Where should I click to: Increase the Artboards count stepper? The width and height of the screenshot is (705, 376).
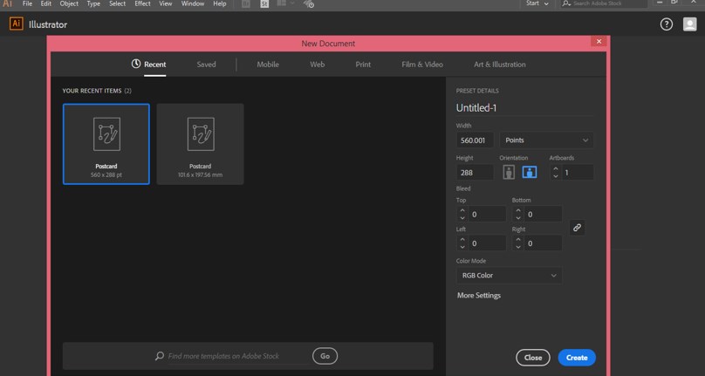point(556,168)
